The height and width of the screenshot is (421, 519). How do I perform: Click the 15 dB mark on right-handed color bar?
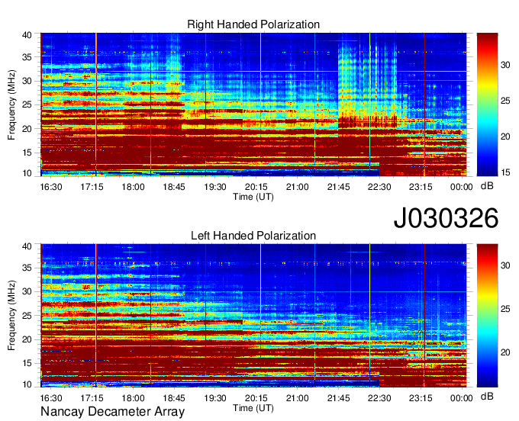[505, 172]
